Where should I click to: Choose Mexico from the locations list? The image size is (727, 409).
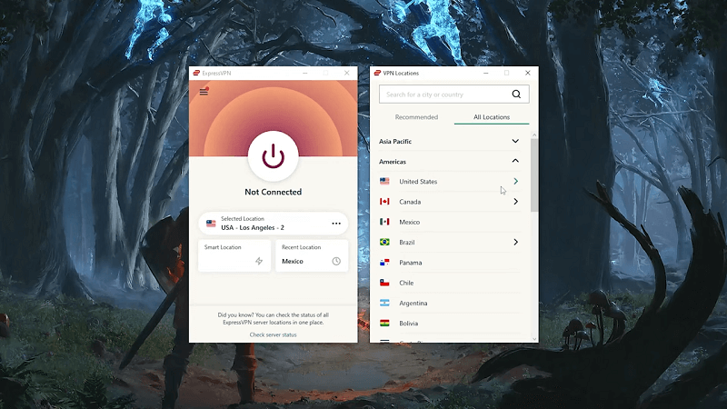409,222
